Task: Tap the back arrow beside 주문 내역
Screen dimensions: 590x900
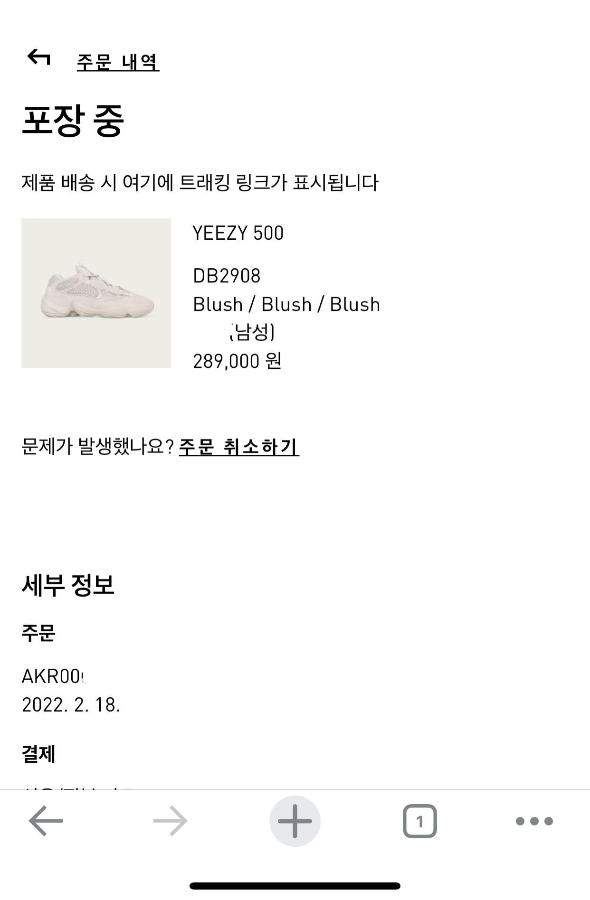Action: 39,58
